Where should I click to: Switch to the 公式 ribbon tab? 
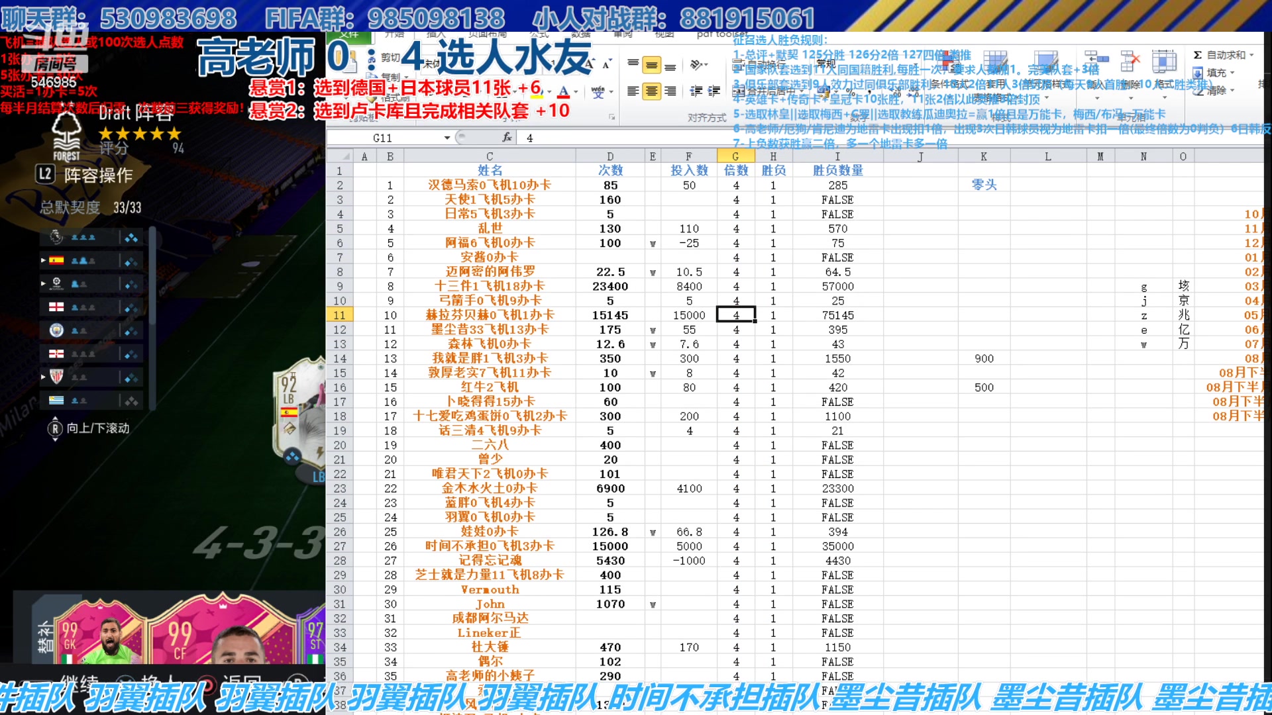[x=539, y=34]
